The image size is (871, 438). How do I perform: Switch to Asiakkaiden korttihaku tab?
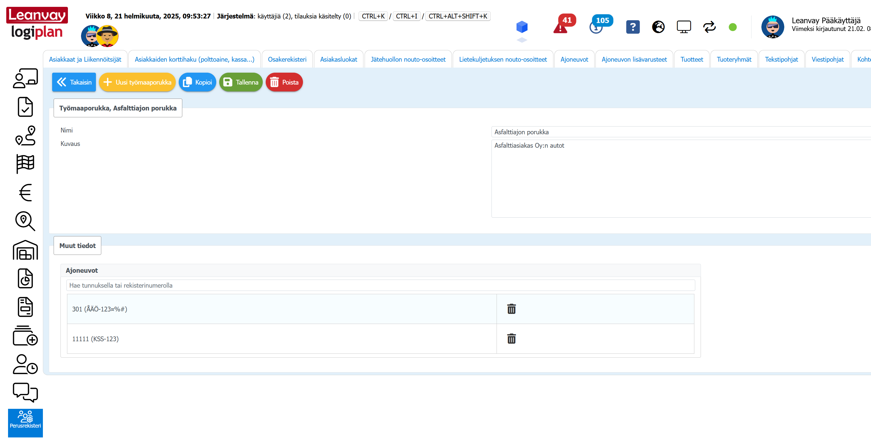tap(195, 60)
